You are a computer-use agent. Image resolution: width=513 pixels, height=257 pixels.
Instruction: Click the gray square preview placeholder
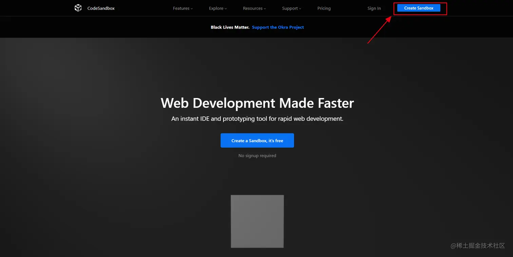(257, 221)
